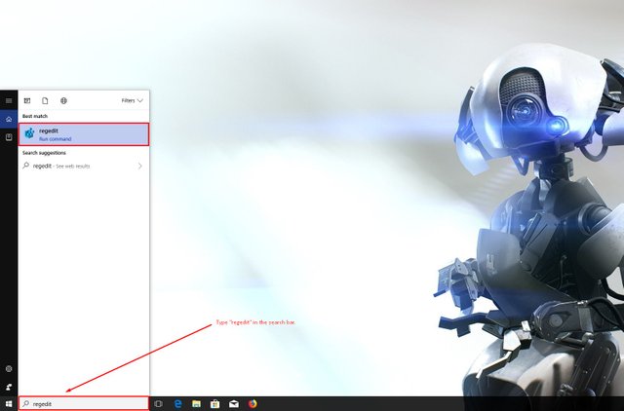Open the hamburger menu in search panel
Viewport: 624px width, 411px height.
pos(9,100)
